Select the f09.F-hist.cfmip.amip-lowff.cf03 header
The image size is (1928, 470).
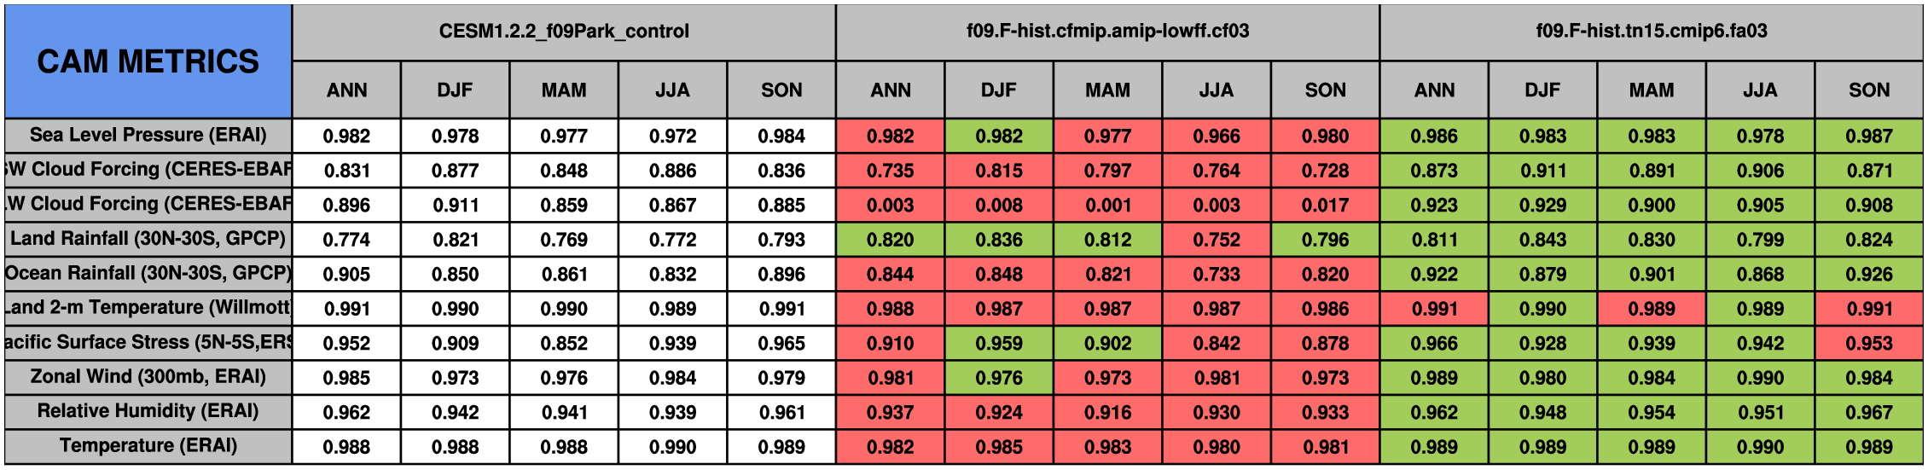pos(1107,32)
